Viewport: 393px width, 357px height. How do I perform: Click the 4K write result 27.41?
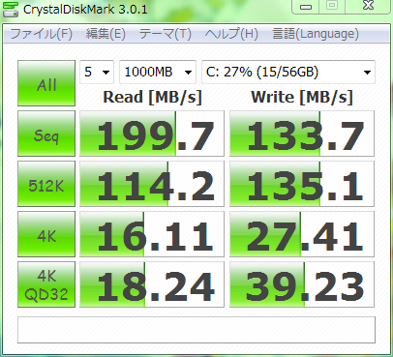click(302, 234)
